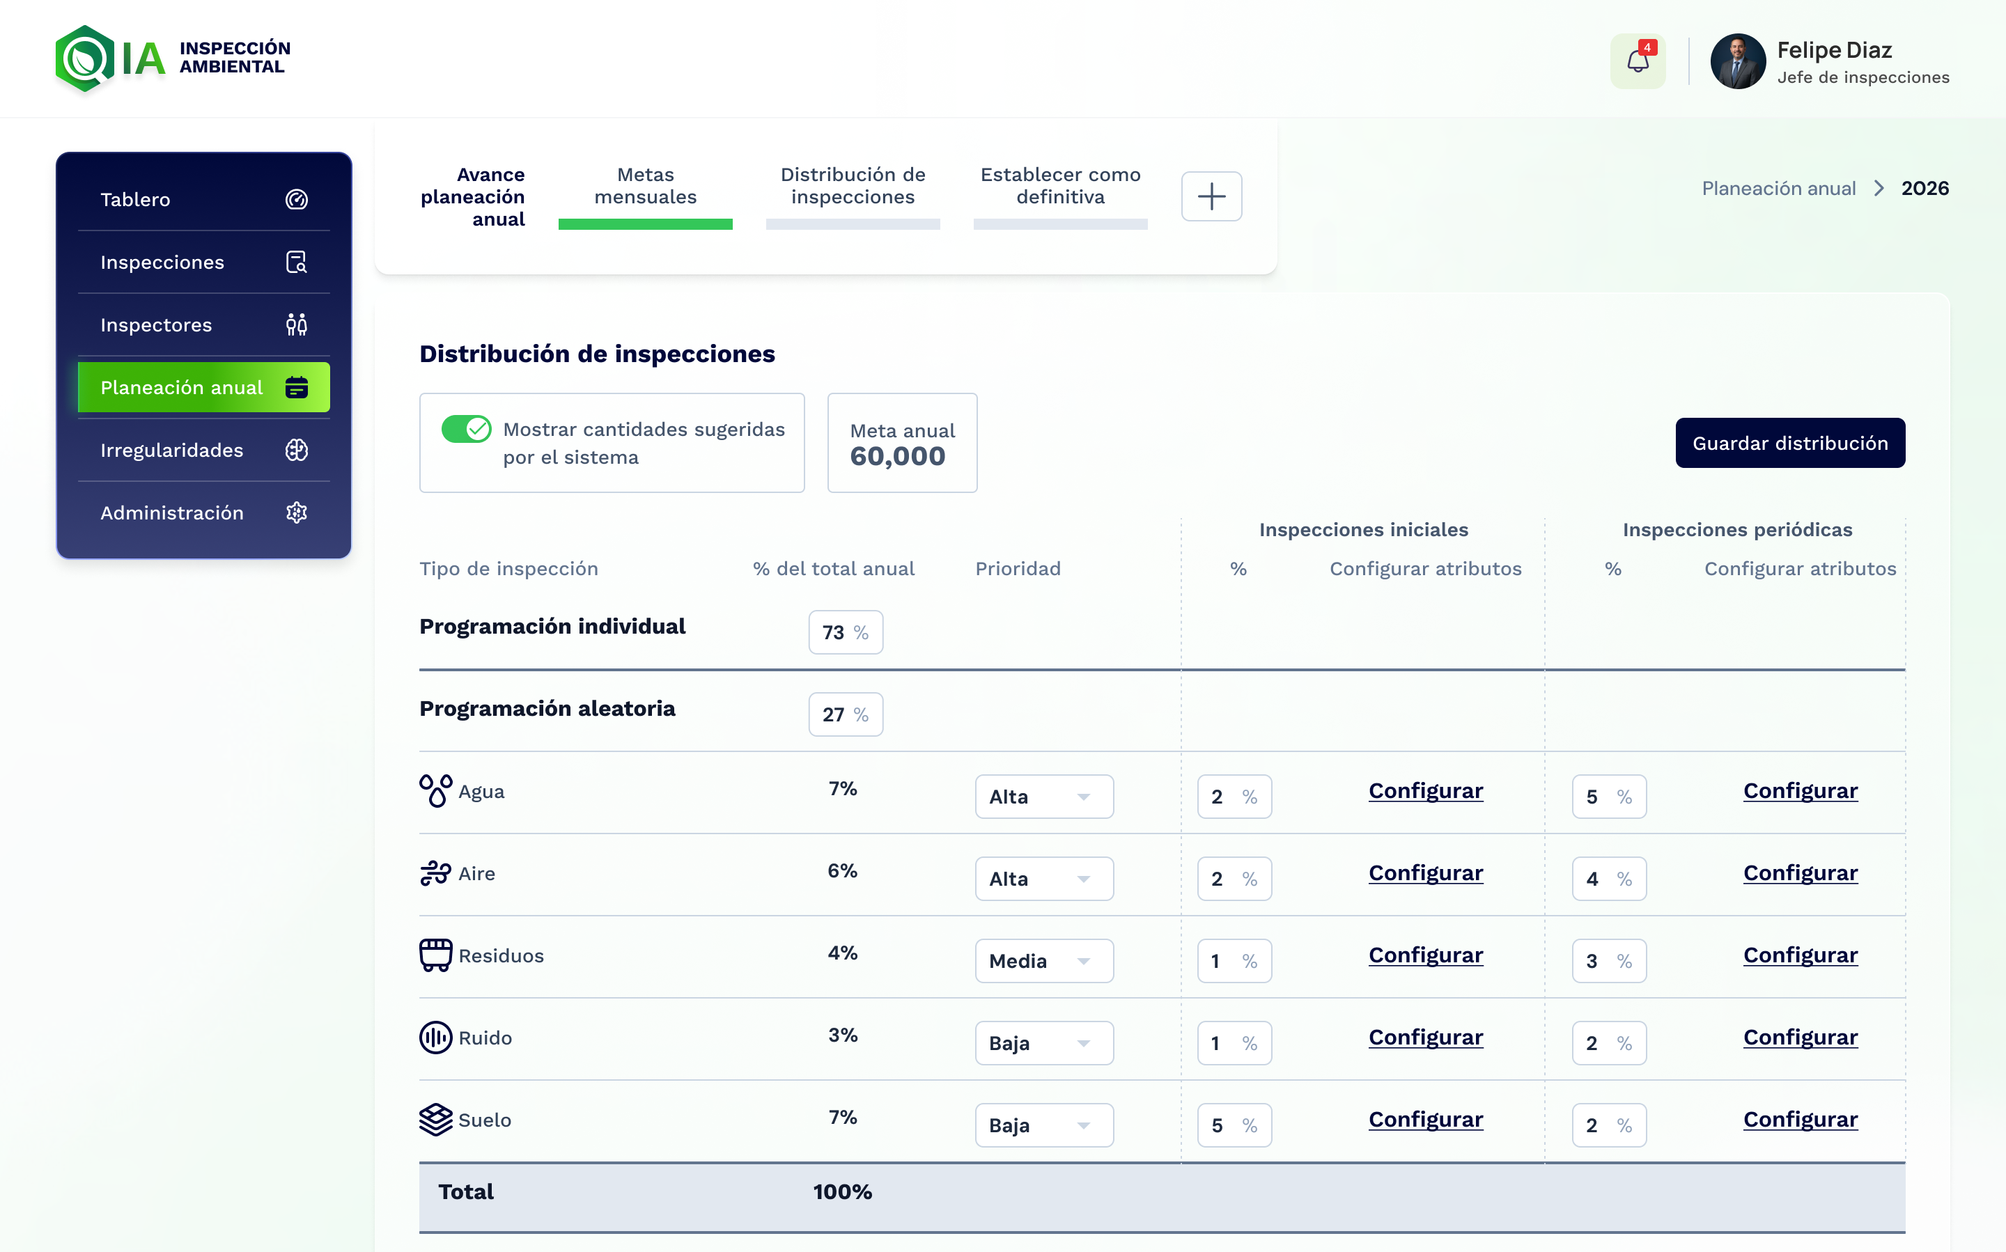Expand the Residuos priority dropdown
The height and width of the screenshot is (1252, 2006).
pos(1043,960)
